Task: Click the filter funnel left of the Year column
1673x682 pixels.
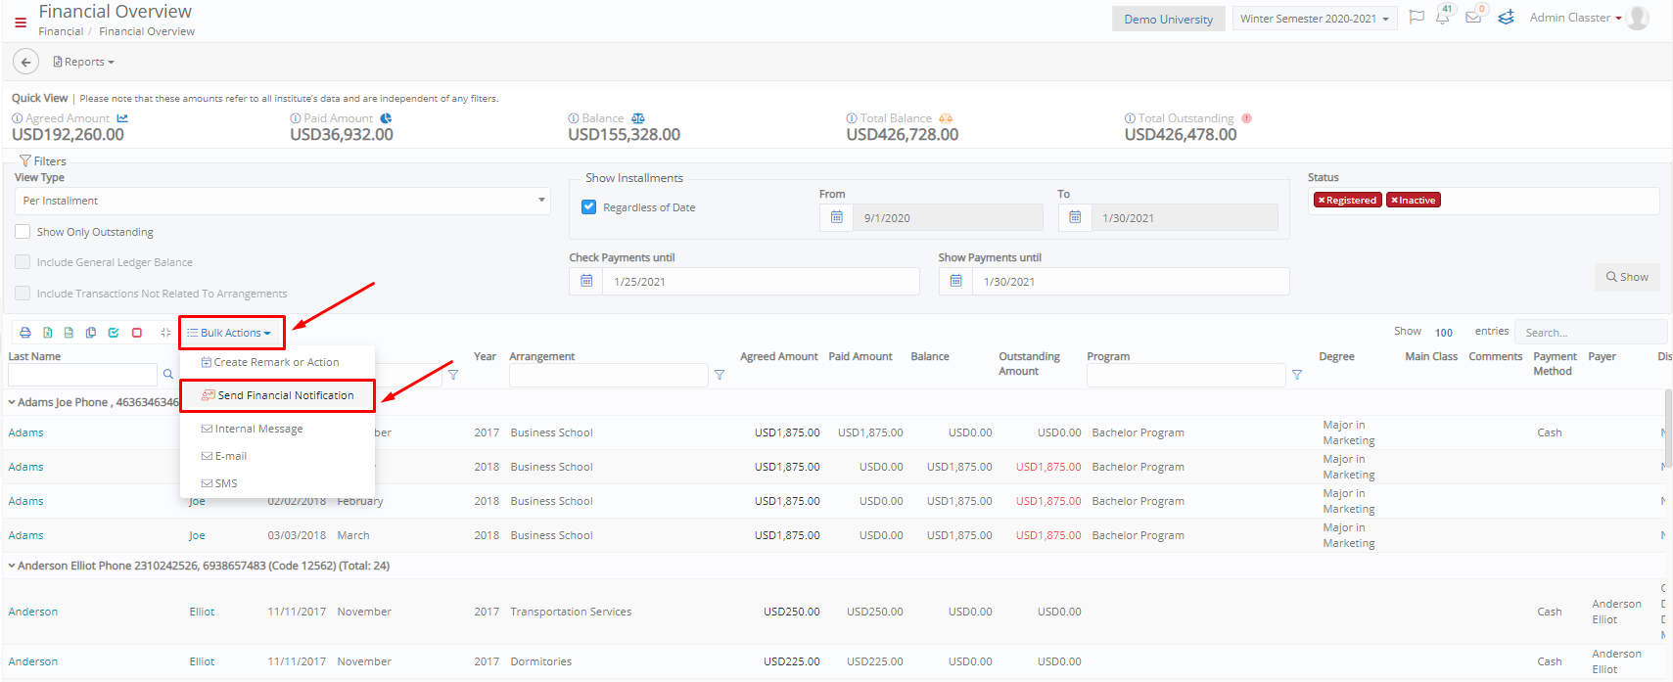Action: pos(453,375)
